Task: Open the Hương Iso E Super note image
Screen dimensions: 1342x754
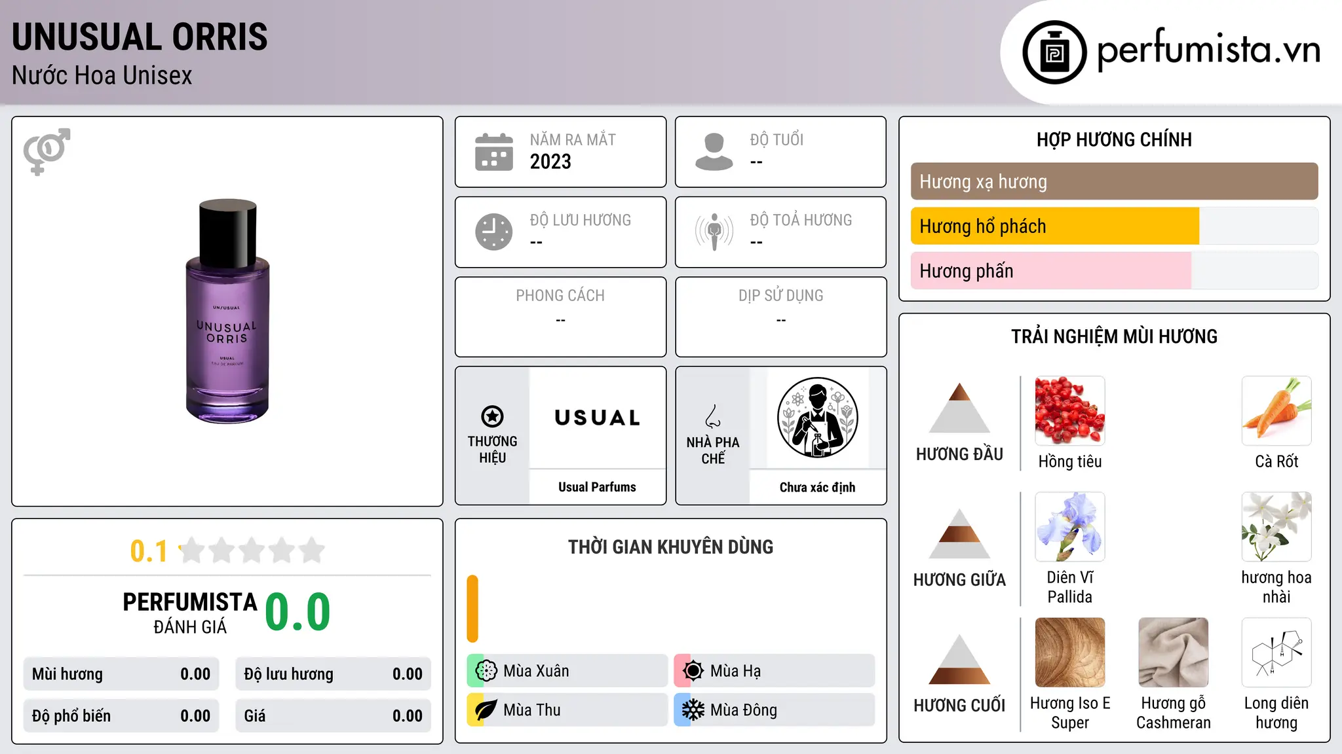Action: [x=1070, y=653]
